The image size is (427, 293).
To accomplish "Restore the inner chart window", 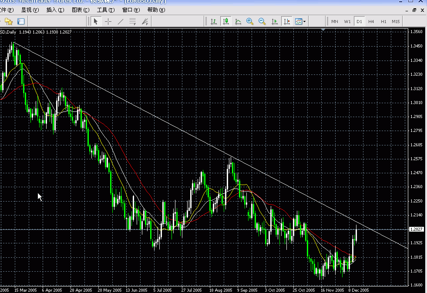I will (414, 10).
